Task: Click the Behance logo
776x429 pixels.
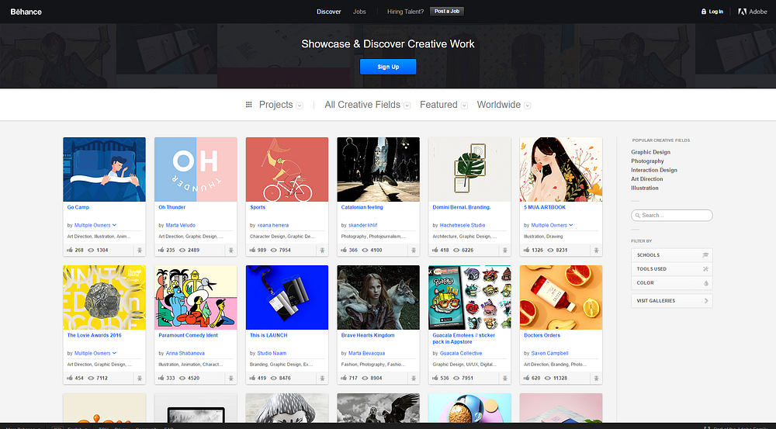Action: (26, 12)
